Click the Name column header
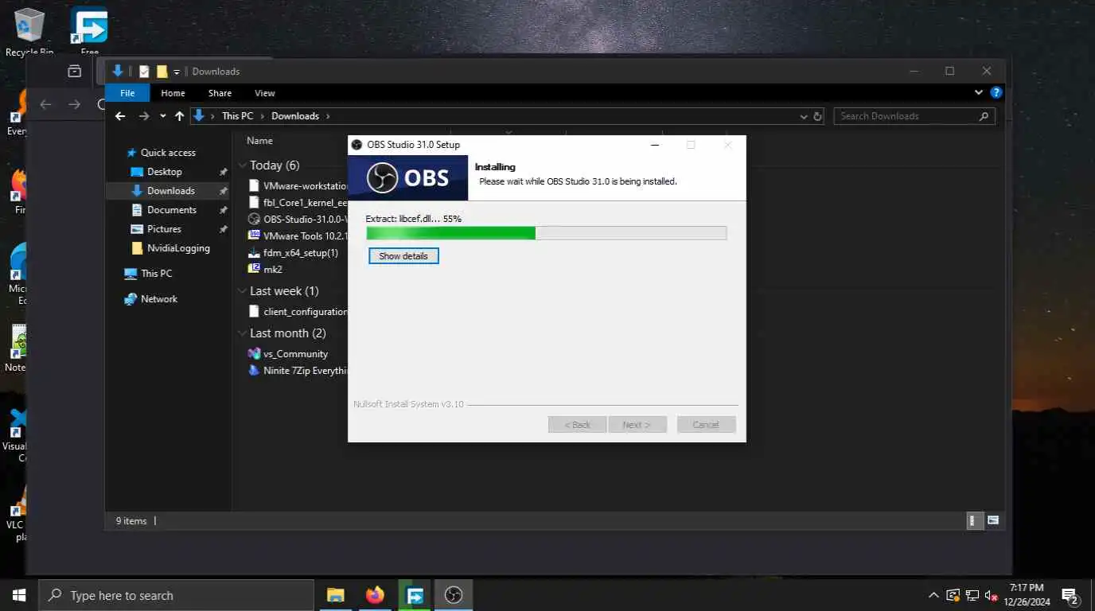 [x=259, y=141]
